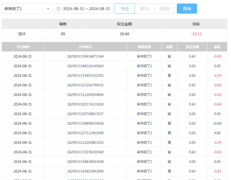Select the 今日 quick filter
This screenshot has width=231, height=180.
(x=124, y=9)
